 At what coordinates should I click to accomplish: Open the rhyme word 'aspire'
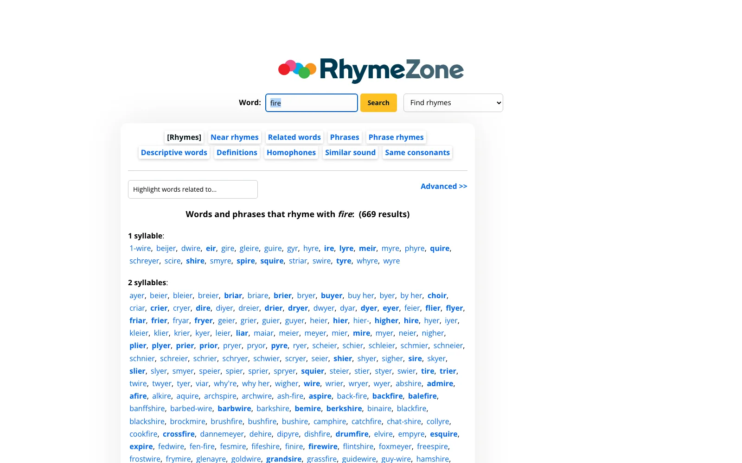click(x=320, y=396)
